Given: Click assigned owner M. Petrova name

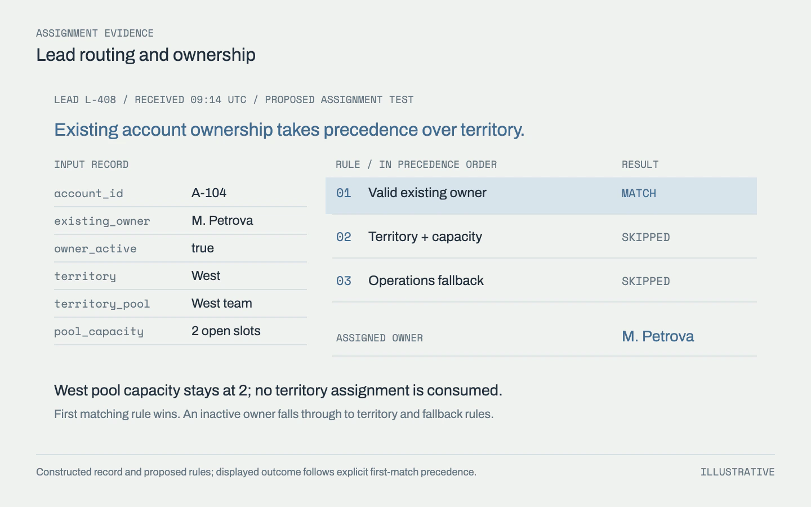Looking at the screenshot, I should point(658,336).
